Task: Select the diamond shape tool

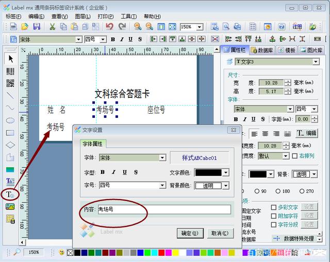Action: pos(10,145)
